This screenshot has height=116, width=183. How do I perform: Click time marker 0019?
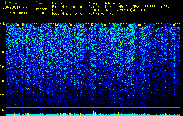tap(159, 25)
